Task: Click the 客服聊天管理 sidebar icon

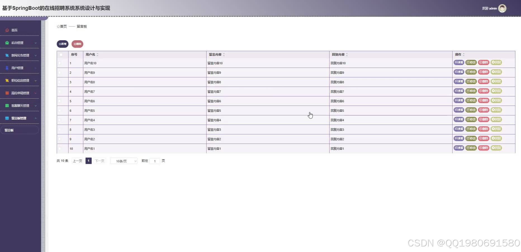Action: point(7,106)
